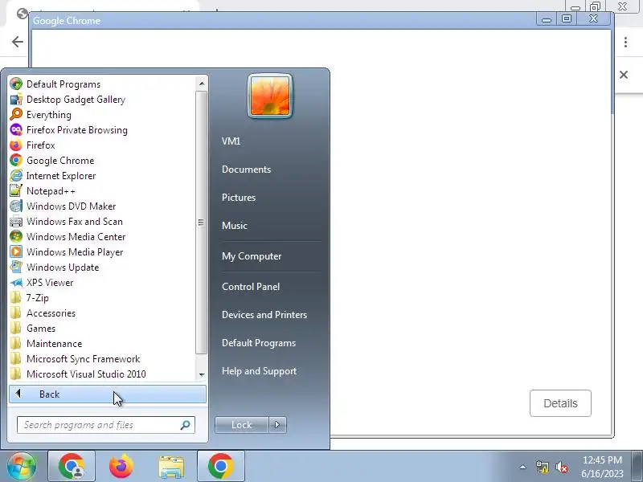Open Default Programs icon in programs list
This screenshot has height=482, width=643.
pyautogui.click(x=16, y=84)
